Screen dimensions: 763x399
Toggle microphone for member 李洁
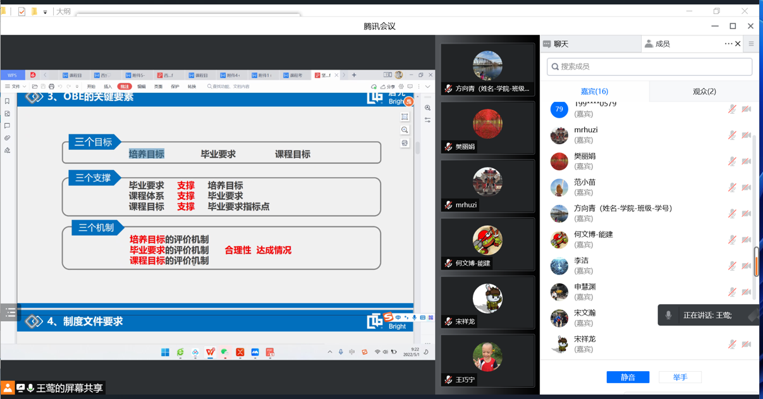732,266
